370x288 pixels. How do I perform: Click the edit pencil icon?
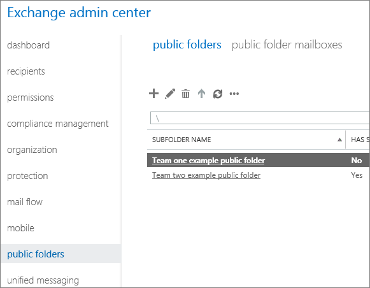[x=170, y=94]
